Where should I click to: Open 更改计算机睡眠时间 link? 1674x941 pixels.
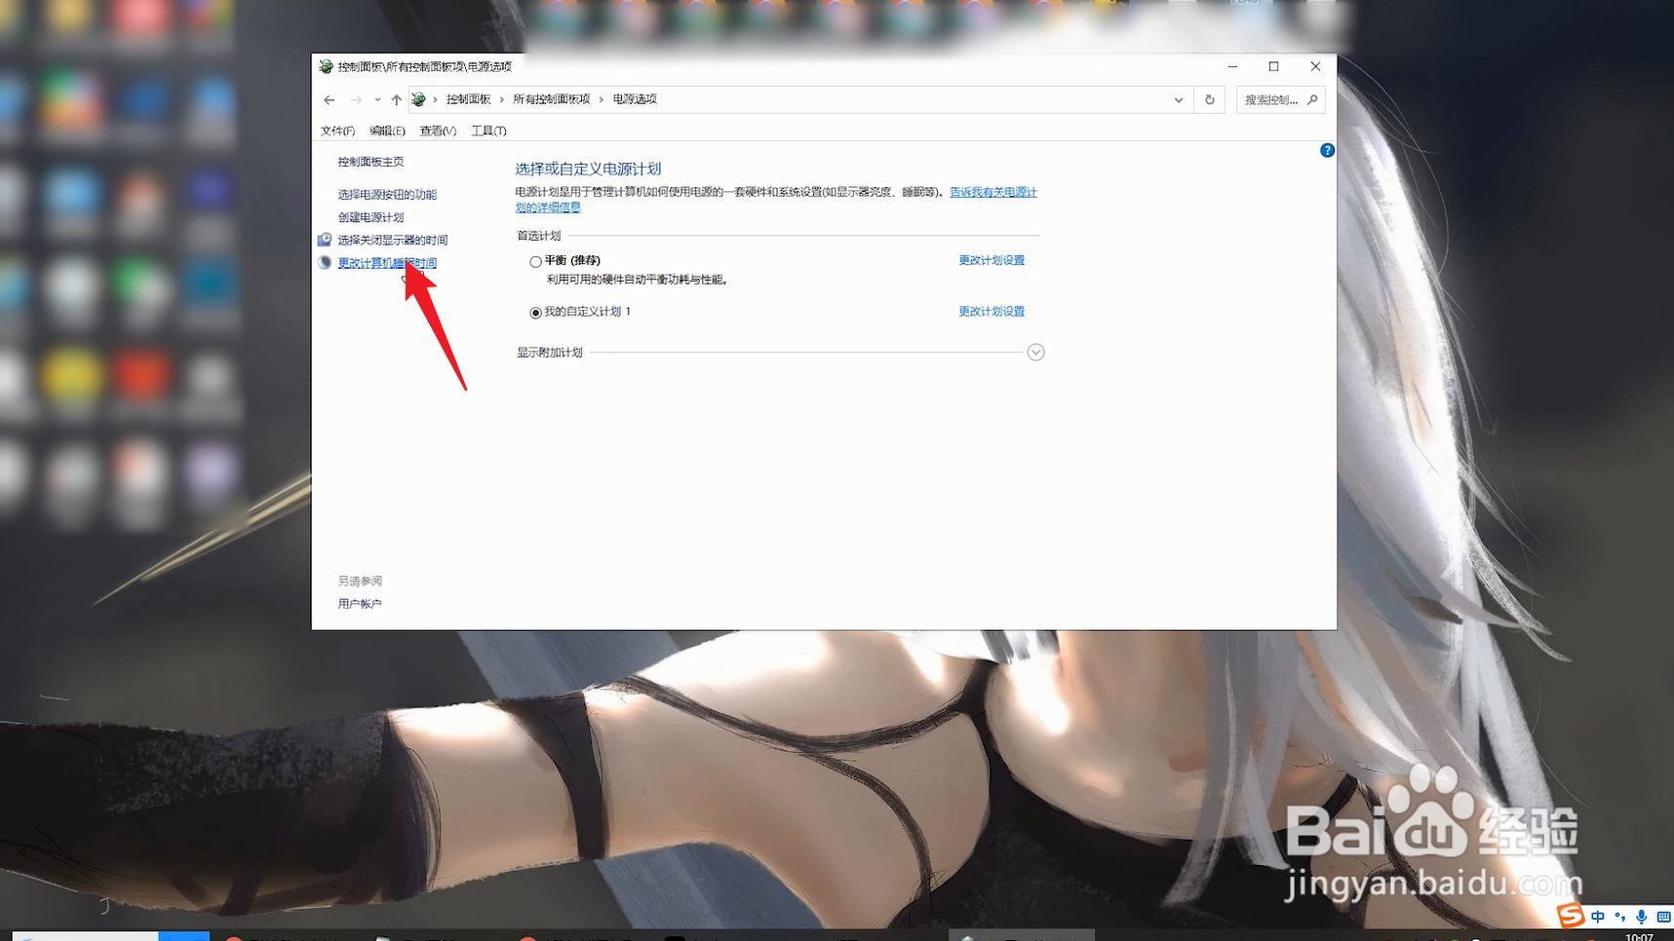(x=387, y=263)
